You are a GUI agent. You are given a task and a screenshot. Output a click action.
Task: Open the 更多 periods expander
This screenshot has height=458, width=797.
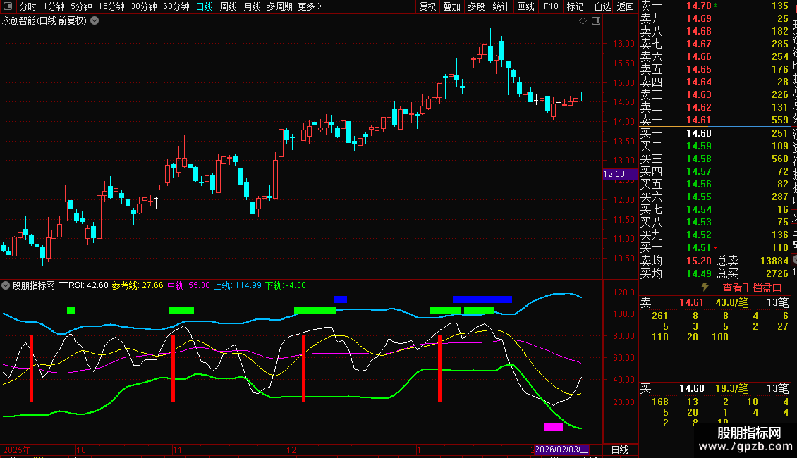pyautogui.click(x=310, y=6)
